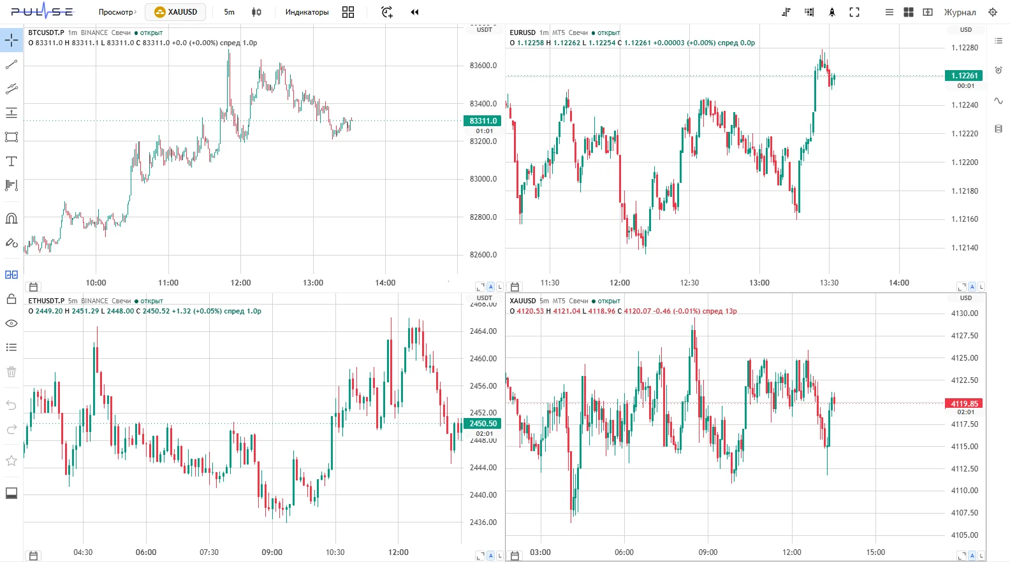Toggle drawings visibility with eye icon
Viewport: 1010px width, 562px height.
coord(11,323)
